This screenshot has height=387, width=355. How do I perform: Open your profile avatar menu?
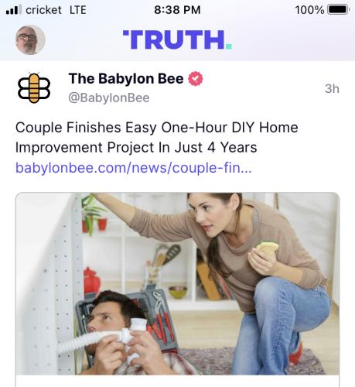coord(30,39)
